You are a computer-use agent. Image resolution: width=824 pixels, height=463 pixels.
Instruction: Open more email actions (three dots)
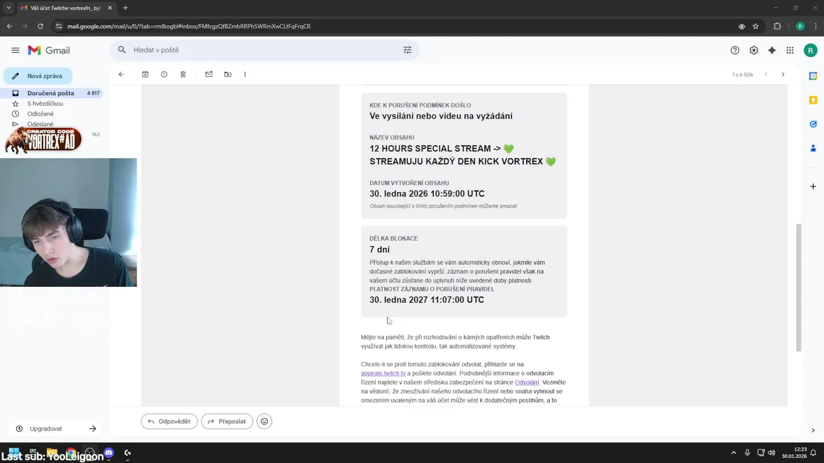pyautogui.click(x=245, y=75)
